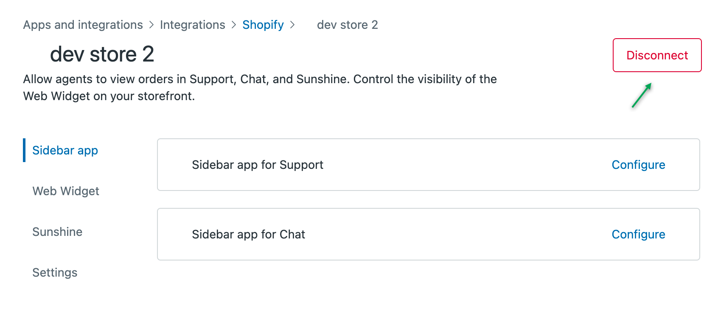Go back to Apps and integrations
The height and width of the screenshot is (325, 718).
83,25
